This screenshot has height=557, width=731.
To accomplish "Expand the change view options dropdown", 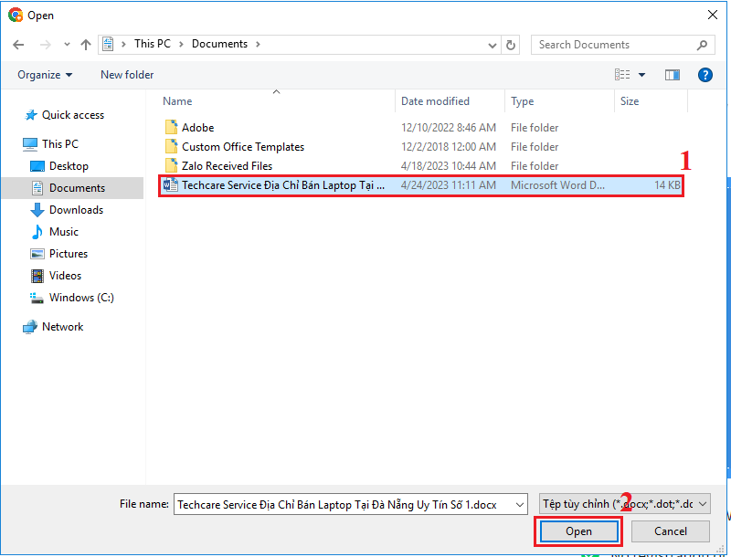I will [641, 75].
